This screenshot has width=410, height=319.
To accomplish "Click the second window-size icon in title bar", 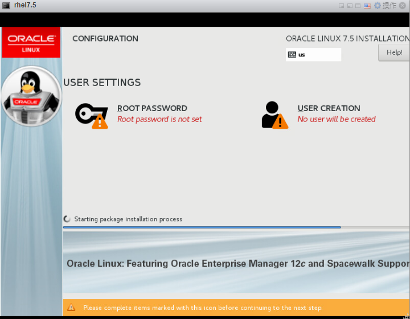I will [350, 6].
